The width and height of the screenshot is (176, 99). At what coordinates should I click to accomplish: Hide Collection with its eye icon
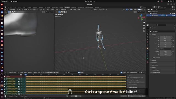click(x=172, y=13)
